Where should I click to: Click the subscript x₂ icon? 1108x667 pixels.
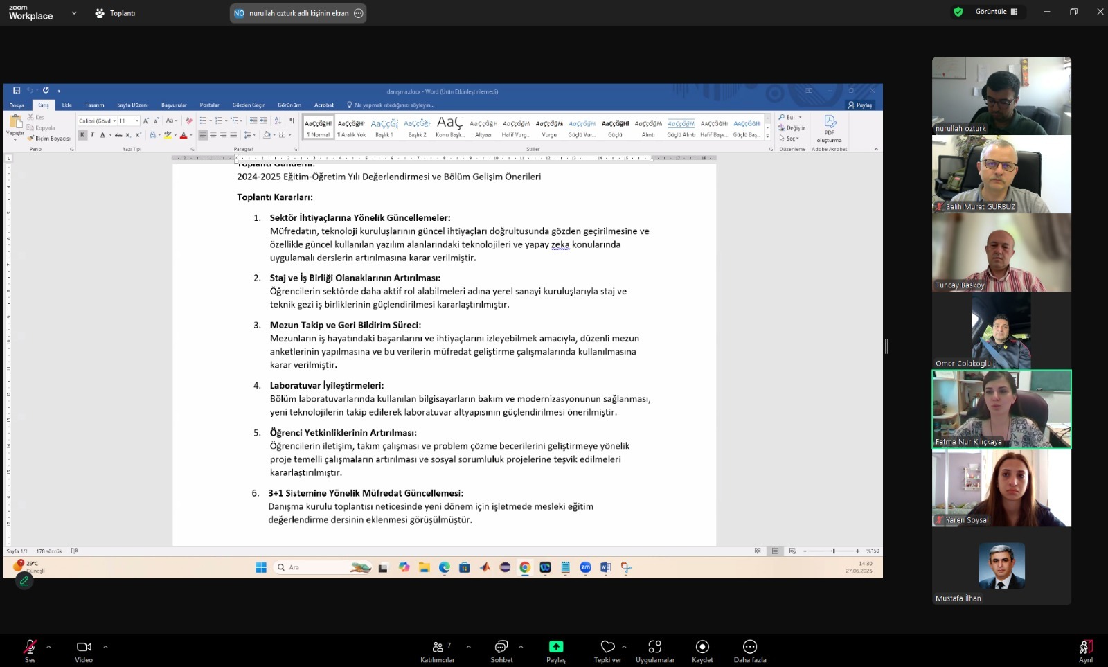[x=128, y=135]
